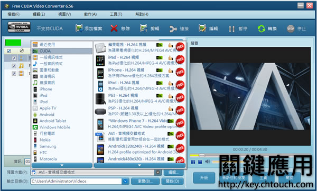Click the pause bars toolbar icon
Screen dimensions: 317x191
click(232, 29)
